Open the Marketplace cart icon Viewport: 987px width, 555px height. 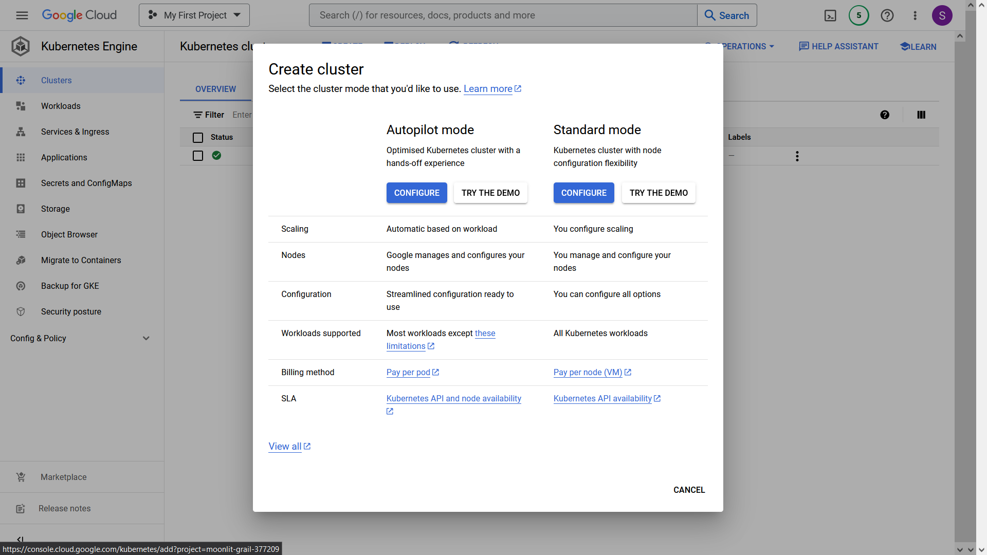tap(21, 477)
